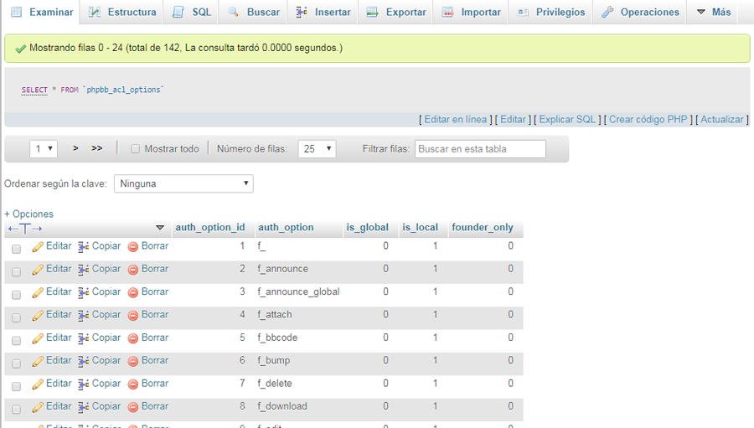This screenshot has width=754, height=428.
Task: Click the pencil Editar icon for f_announce row
Action: coord(38,270)
